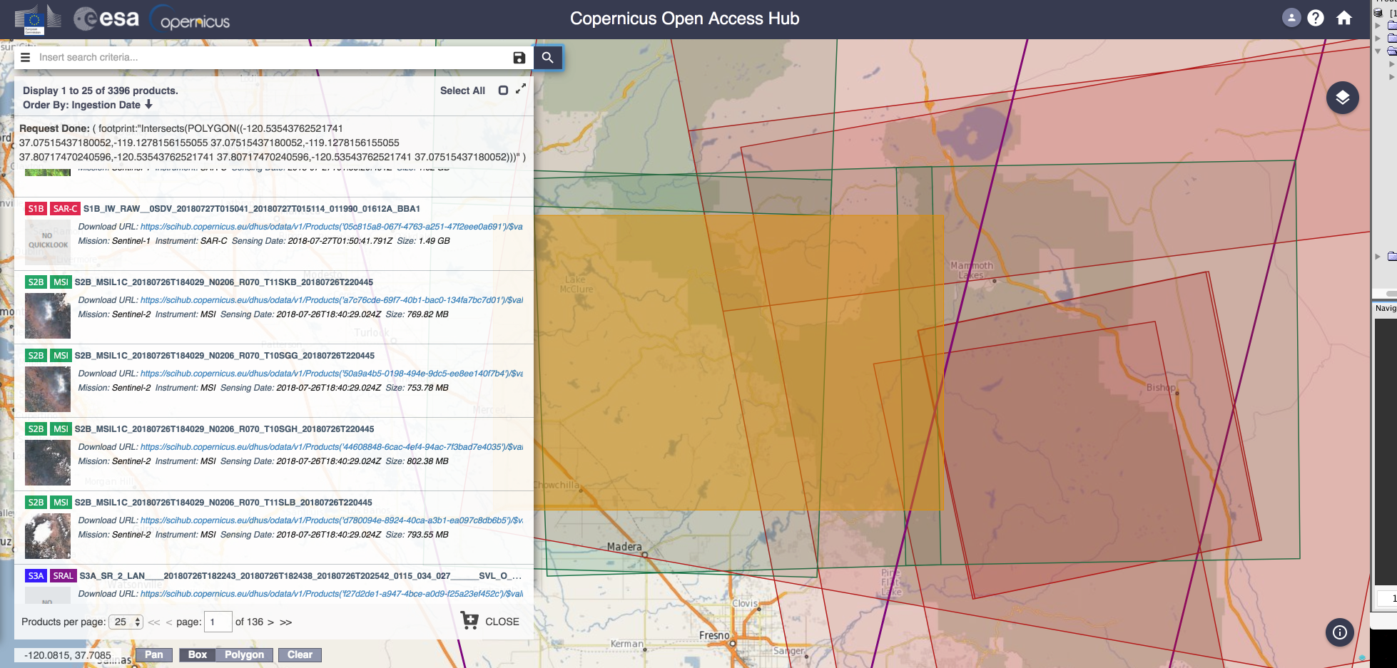1397x668 pixels.
Task: Run the search with the magnifier button
Action: 548,58
